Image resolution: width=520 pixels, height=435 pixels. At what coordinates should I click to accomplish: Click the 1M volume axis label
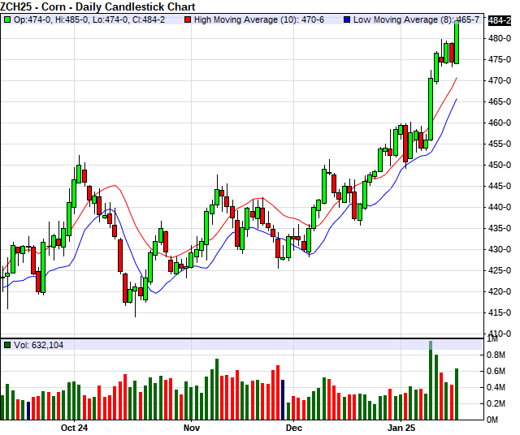[495, 341]
